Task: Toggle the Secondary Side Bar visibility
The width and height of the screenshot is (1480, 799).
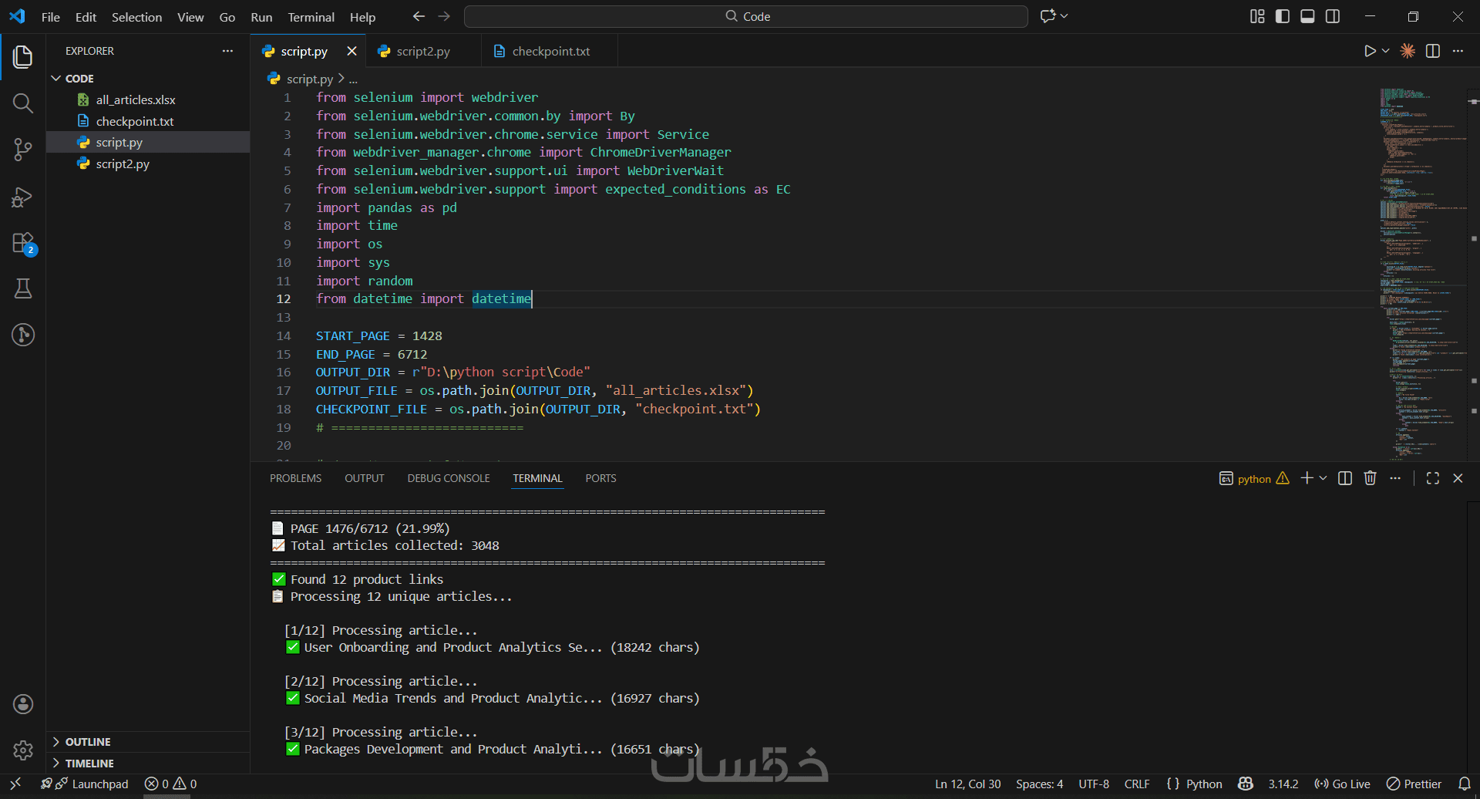Action: click(1333, 16)
